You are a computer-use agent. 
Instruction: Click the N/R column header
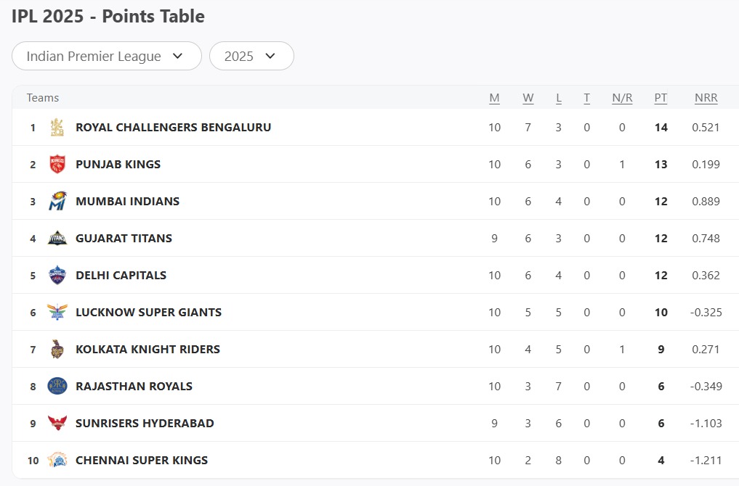click(x=622, y=98)
